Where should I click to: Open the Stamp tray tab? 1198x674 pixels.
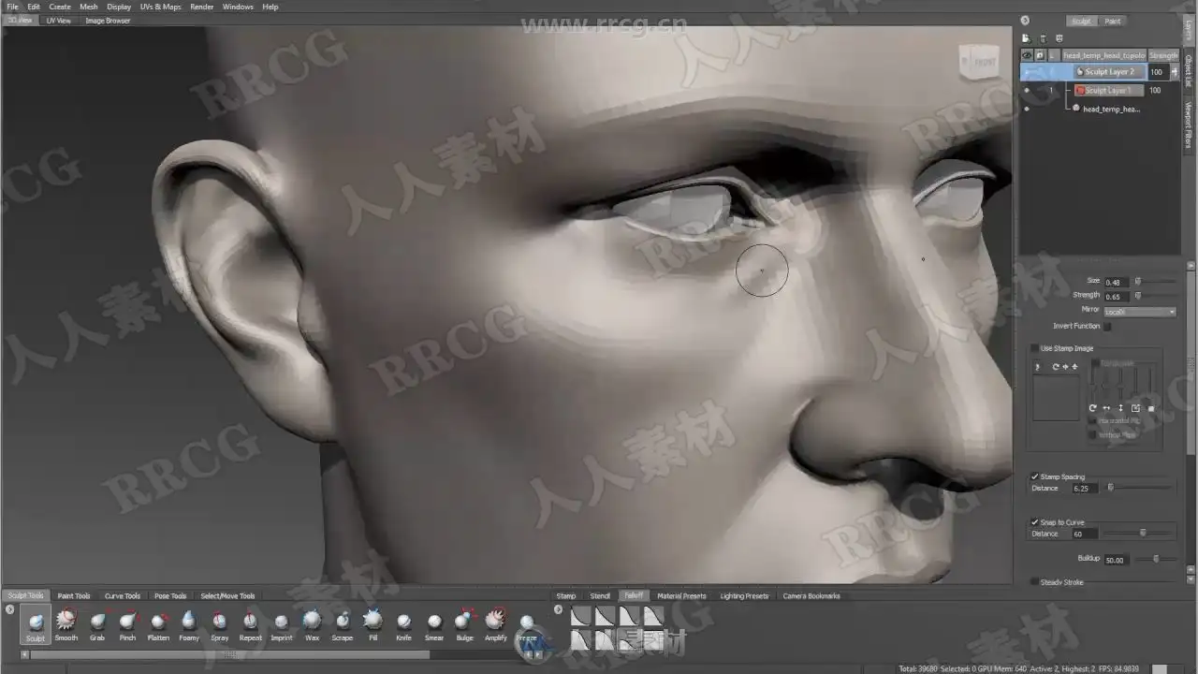pos(566,595)
